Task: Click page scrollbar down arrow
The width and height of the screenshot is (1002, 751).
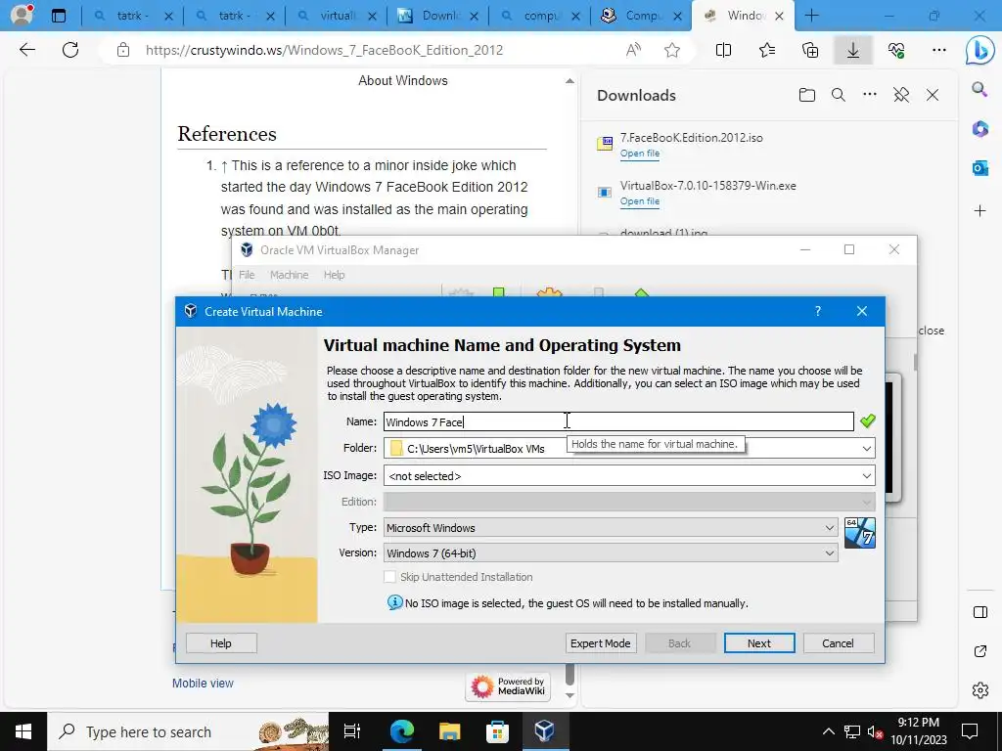Action: click(569, 695)
